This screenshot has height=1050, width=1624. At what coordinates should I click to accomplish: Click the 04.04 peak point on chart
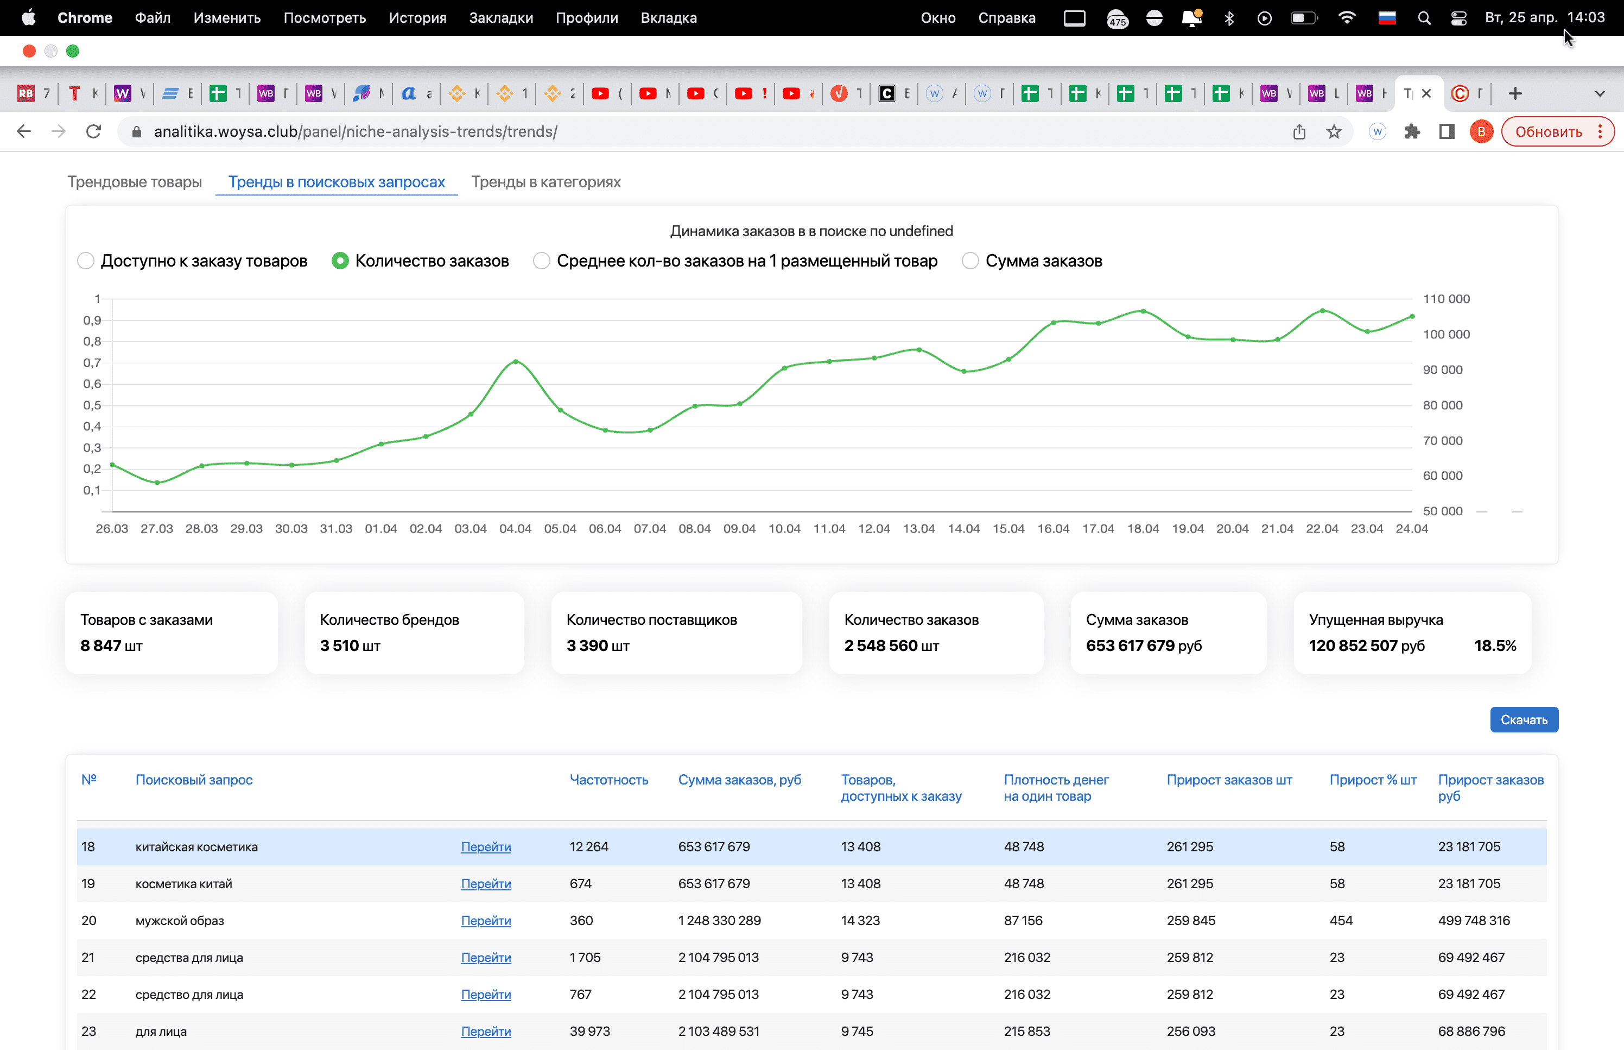[515, 362]
